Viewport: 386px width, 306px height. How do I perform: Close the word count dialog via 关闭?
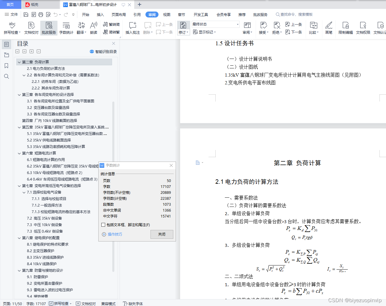161,234
